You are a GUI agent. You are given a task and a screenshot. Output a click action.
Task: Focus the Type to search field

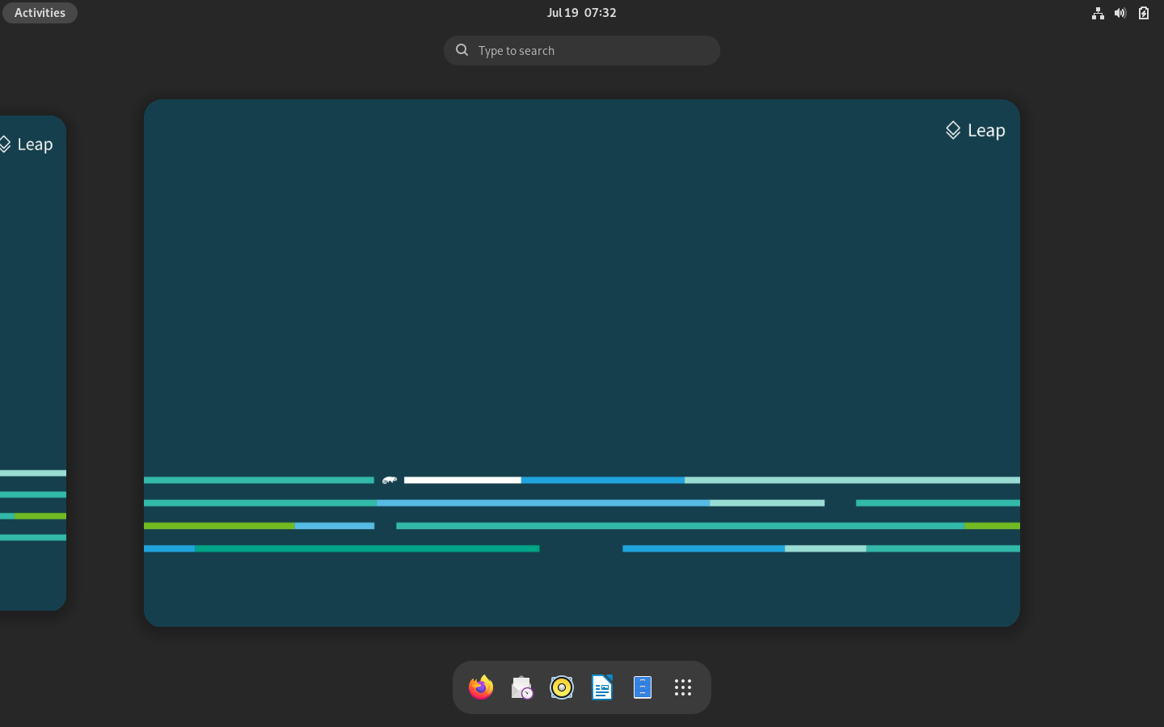[582, 50]
